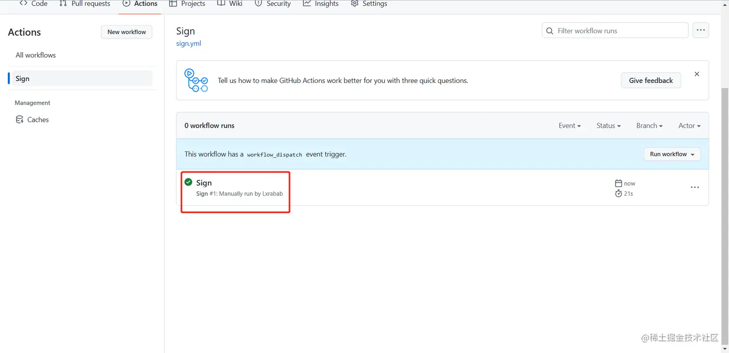
Task: Open the sign.yml file link
Action: [189, 43]
